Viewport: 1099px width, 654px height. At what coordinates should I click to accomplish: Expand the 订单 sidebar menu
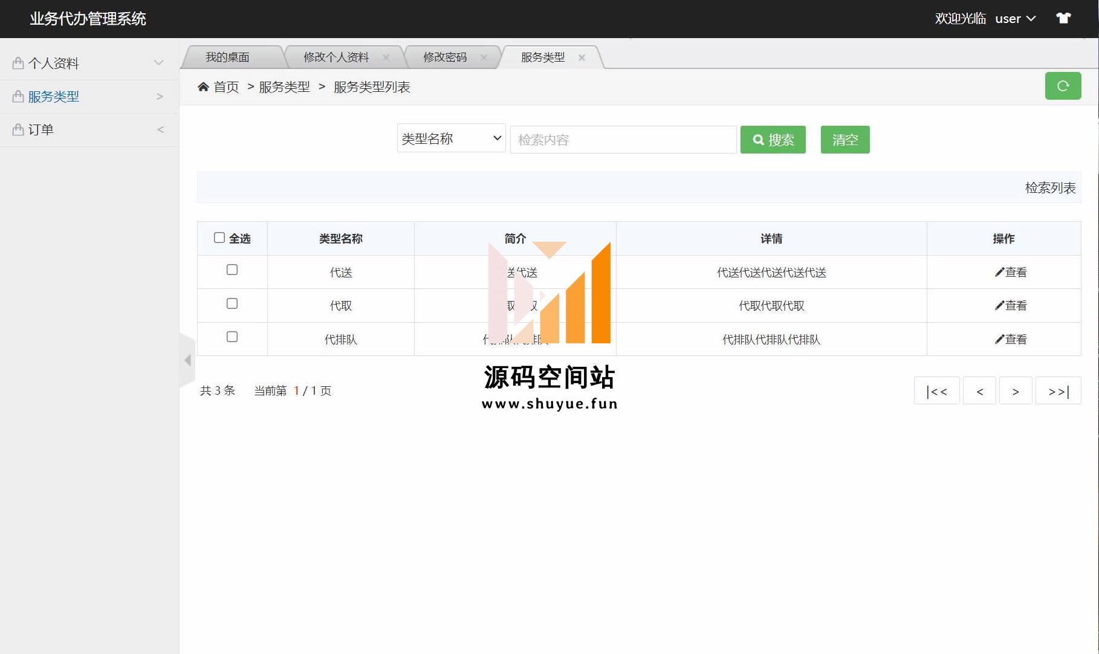pyautogui.click(x=89, y=129)
